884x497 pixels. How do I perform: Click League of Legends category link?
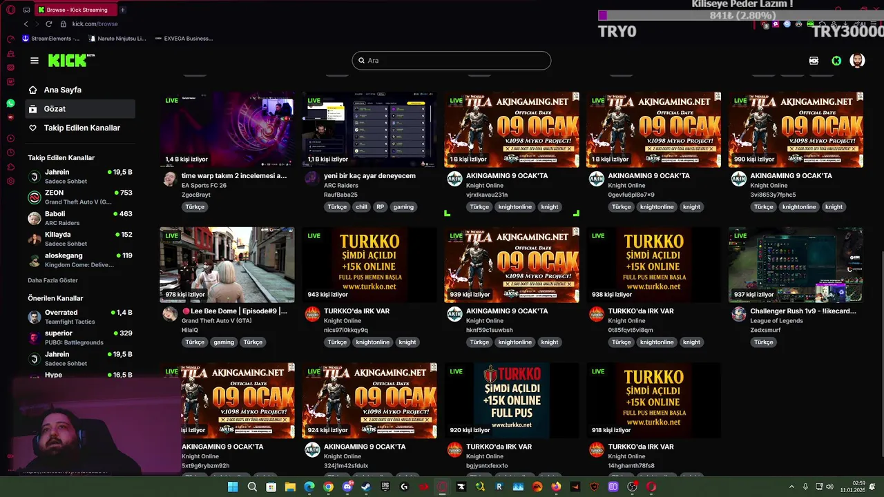coord(777,321)
